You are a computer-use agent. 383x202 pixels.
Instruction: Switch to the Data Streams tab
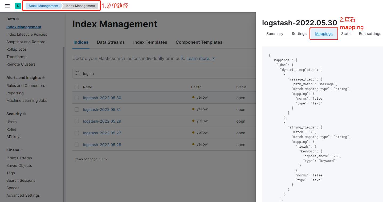111,42
